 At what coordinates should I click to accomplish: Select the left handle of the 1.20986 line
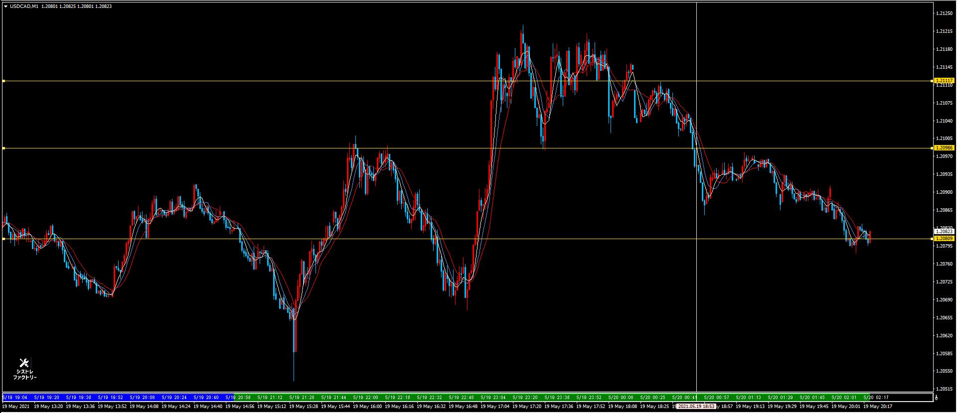coord(3,148)
